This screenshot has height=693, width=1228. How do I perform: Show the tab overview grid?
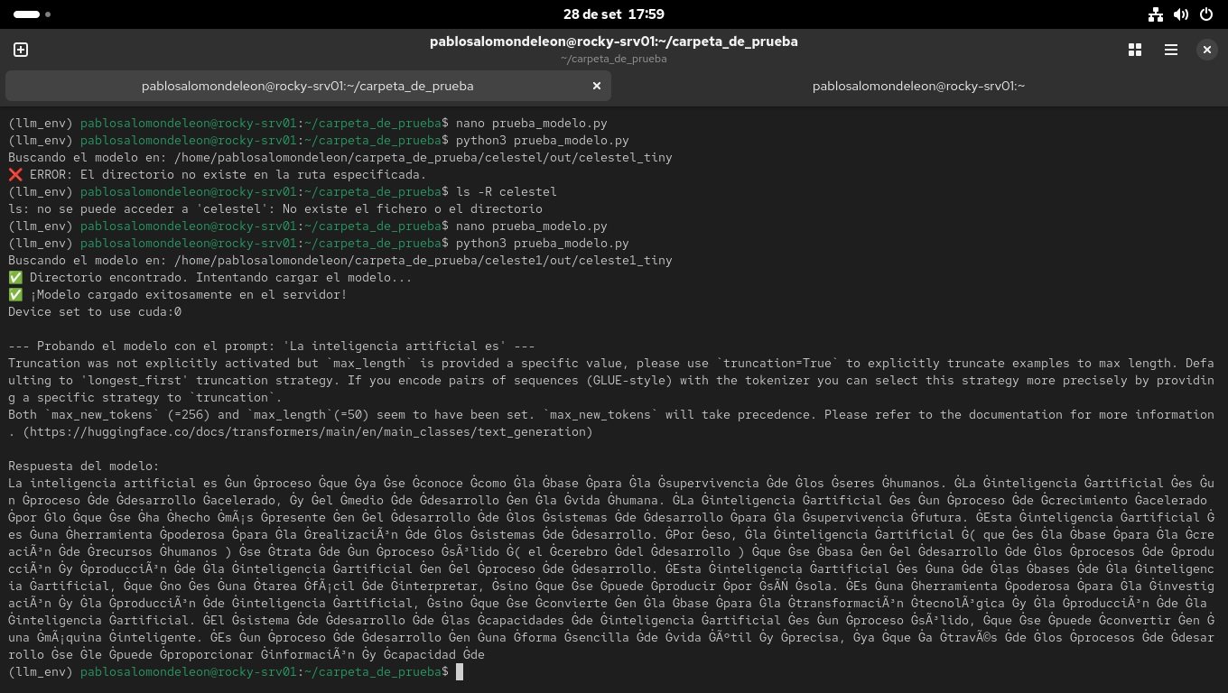click(x=1135, y=50)
